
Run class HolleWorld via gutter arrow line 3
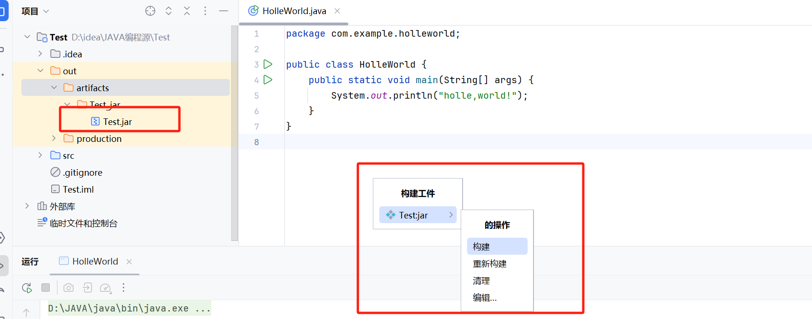[x=268, y=64]
